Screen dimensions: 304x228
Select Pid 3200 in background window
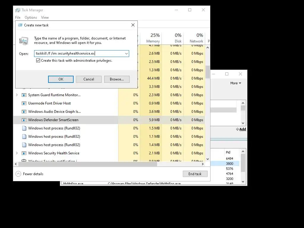click(x=229, y=179)
